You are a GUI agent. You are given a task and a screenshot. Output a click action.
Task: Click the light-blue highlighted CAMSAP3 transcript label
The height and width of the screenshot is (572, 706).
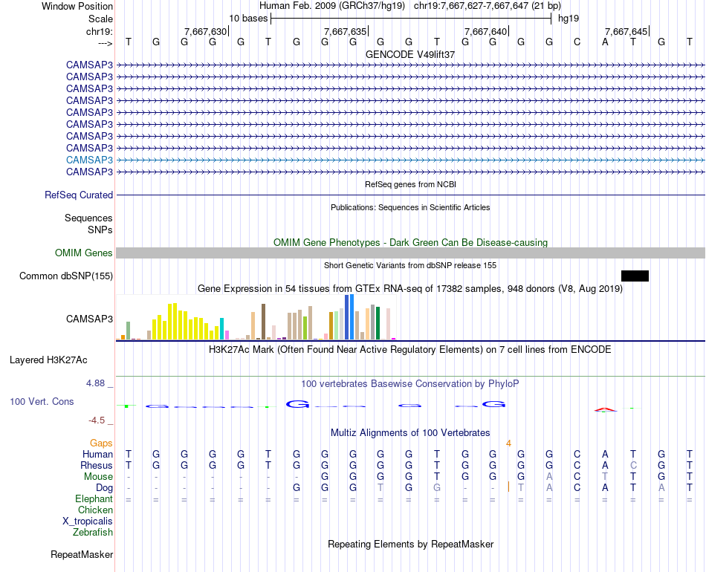tap(90, 160)
